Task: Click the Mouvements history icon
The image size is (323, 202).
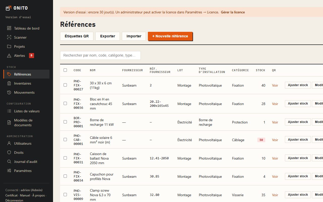Action: [x=9, y=92]
